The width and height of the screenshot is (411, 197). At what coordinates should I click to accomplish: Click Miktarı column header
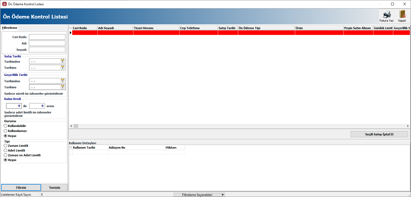point(175,148)
